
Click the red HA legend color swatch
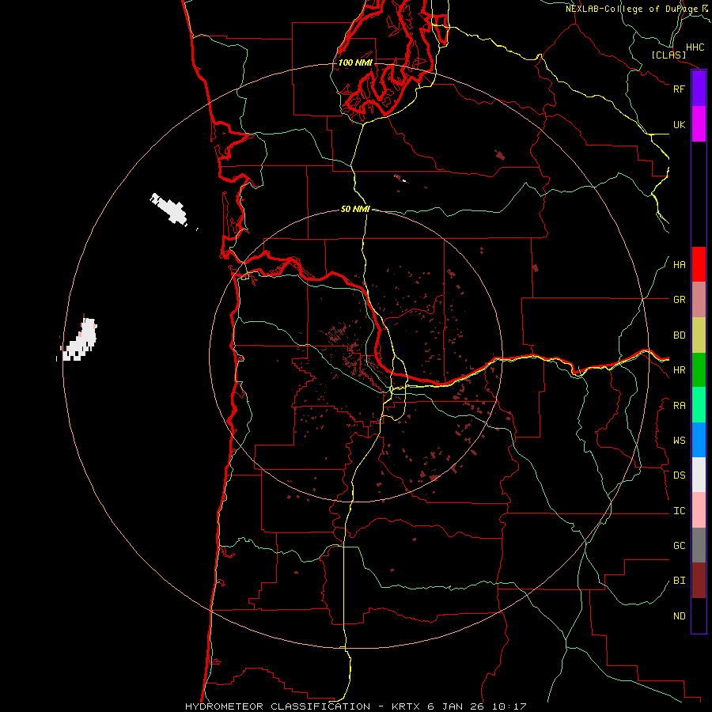(x=699, y=264)
